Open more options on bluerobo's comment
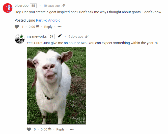The image size is (168, 134). pos(60,27)
